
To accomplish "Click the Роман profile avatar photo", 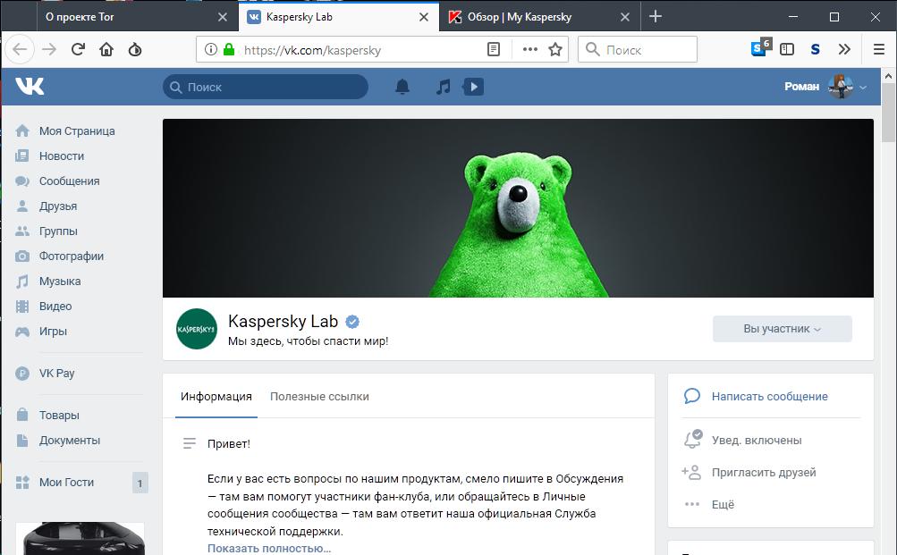I will [x=841, y=87].
